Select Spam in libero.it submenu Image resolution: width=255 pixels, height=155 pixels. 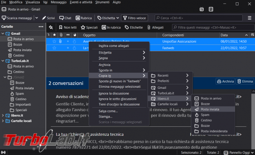point(213,115)
